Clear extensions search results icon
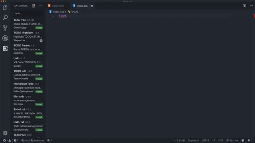Screen dimensions: 255x143 33,6
